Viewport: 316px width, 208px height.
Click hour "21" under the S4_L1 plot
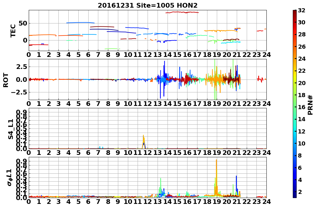[237, 153]
